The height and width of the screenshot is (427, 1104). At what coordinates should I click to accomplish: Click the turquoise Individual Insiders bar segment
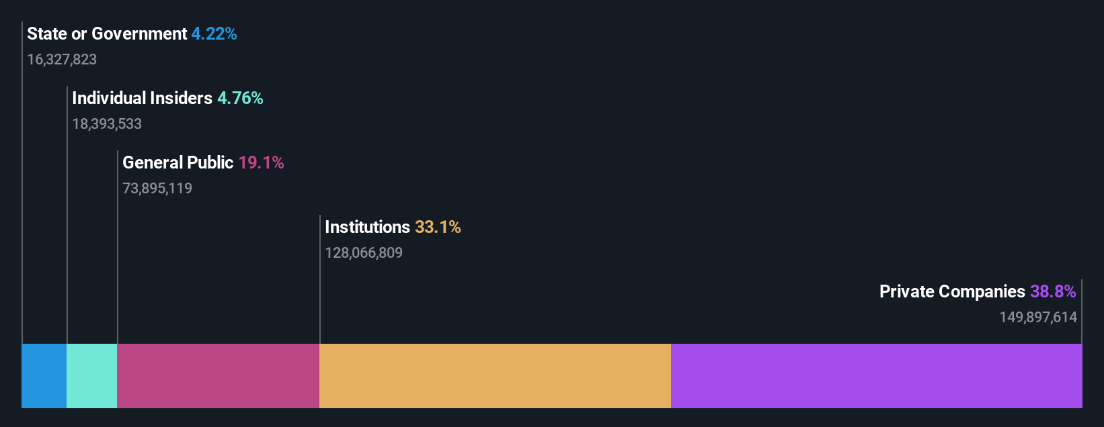click(91, 376)
